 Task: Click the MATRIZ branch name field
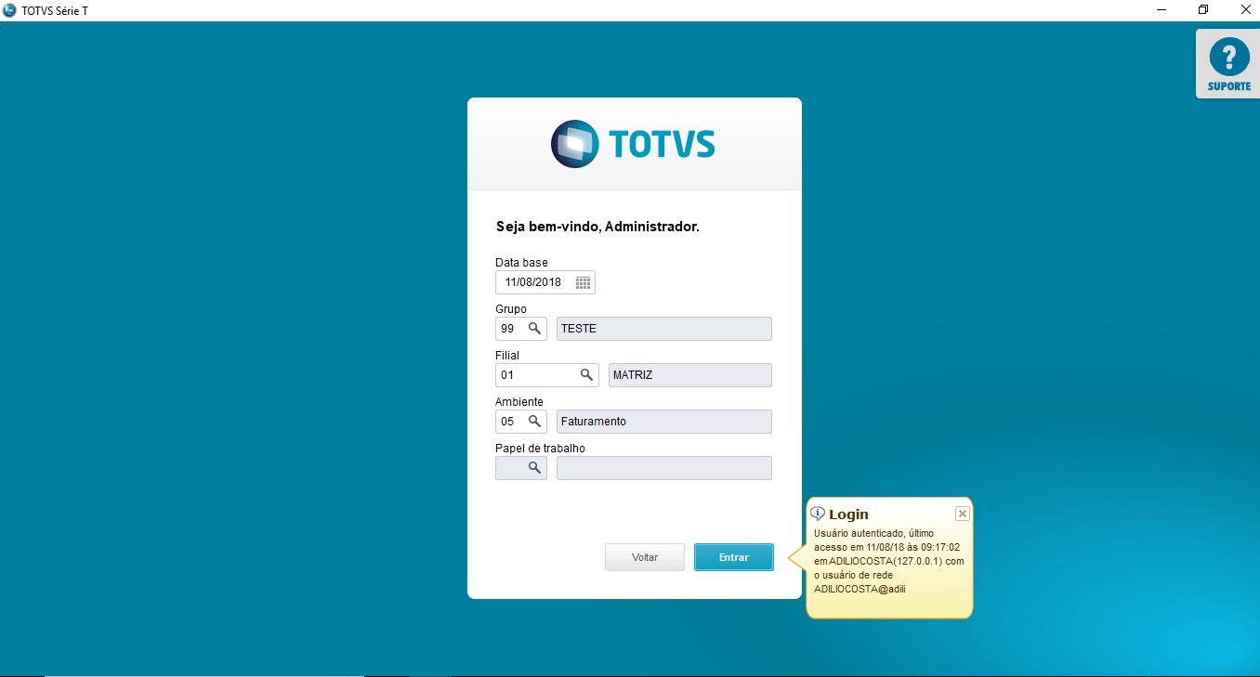(x=690, y=375)
